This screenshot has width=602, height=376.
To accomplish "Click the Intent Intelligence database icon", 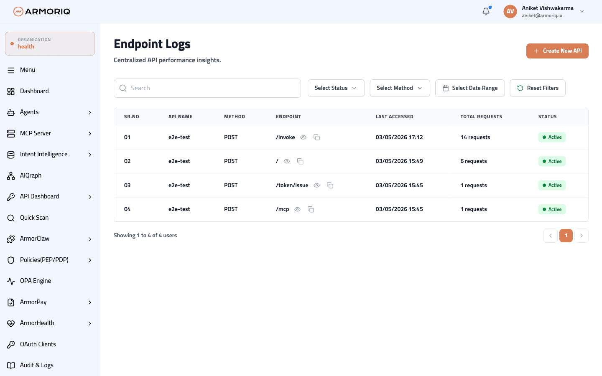I will 11,155.
